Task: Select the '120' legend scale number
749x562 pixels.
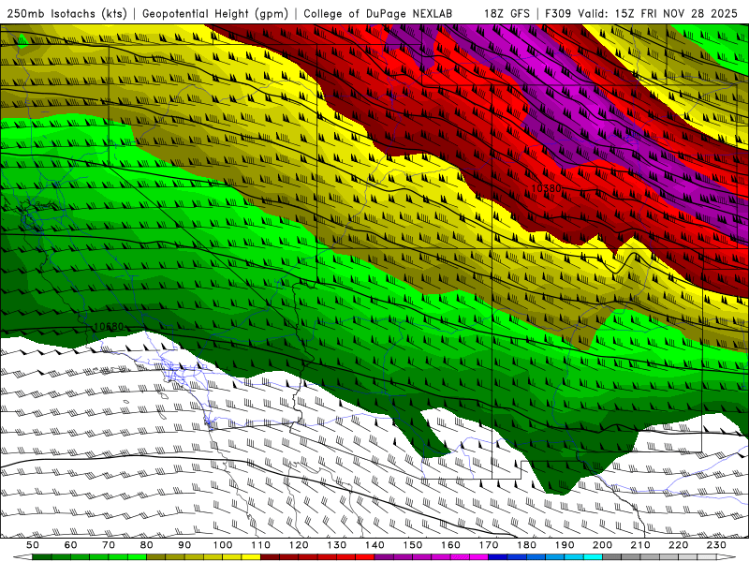Action: point(299,545)
